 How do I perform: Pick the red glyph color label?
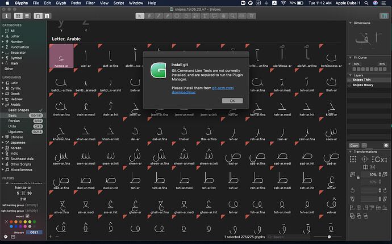11,221
